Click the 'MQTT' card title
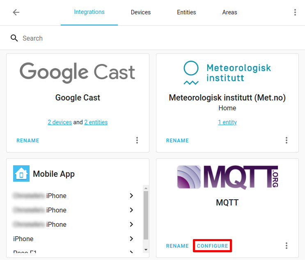This screenshot has height=260, width=305. pos(227,203)
